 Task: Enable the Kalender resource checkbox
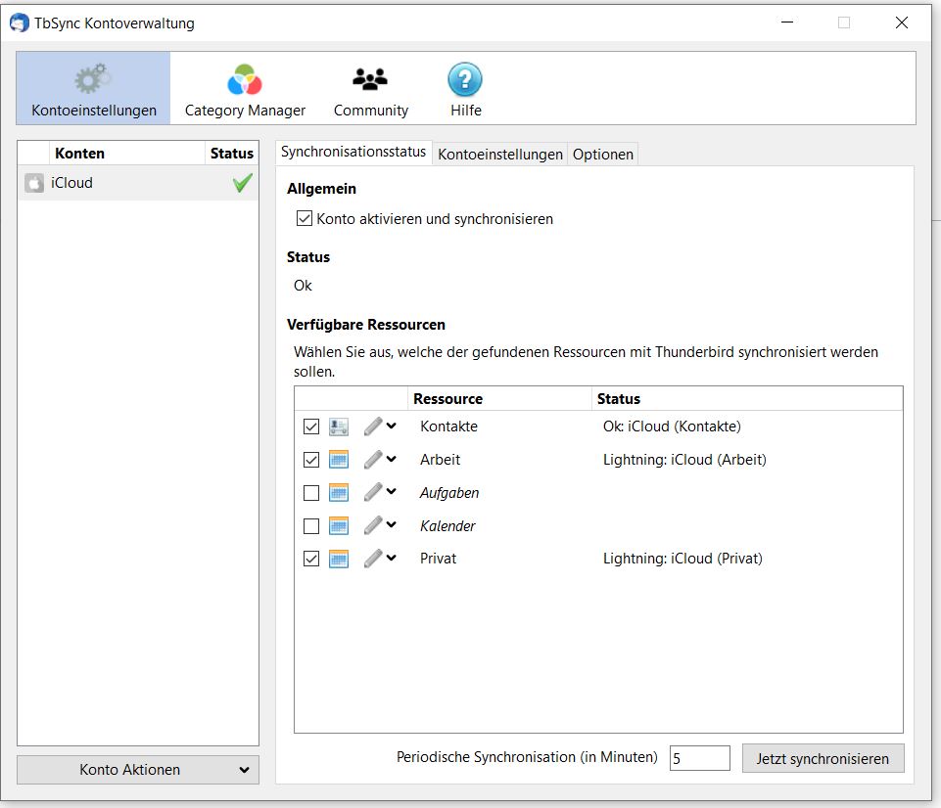(311, 526)
